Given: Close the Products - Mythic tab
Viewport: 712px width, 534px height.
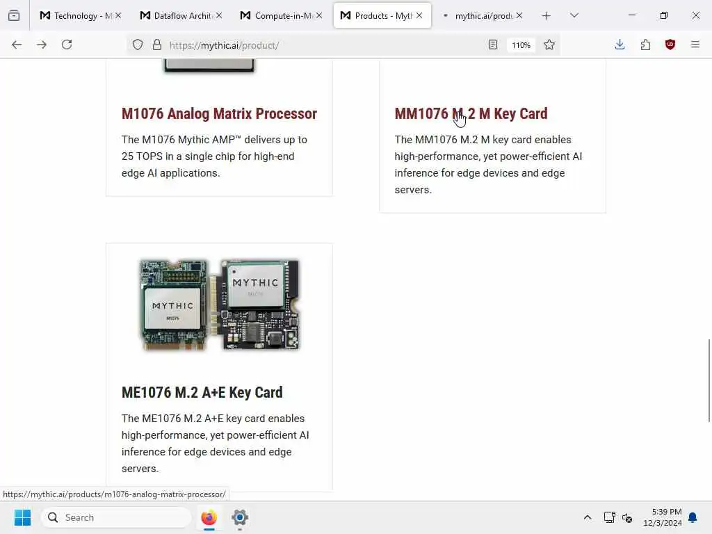Looking at the screenshot, I should pos(419,15).
